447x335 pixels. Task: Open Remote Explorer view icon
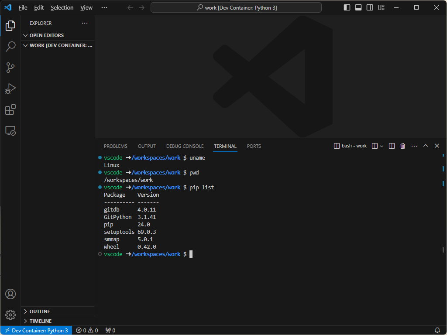click(x=10, y=131)
